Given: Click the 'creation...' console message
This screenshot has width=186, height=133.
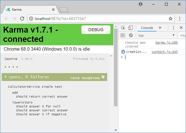Looking at the screenshot, I should tap(136, 52).
